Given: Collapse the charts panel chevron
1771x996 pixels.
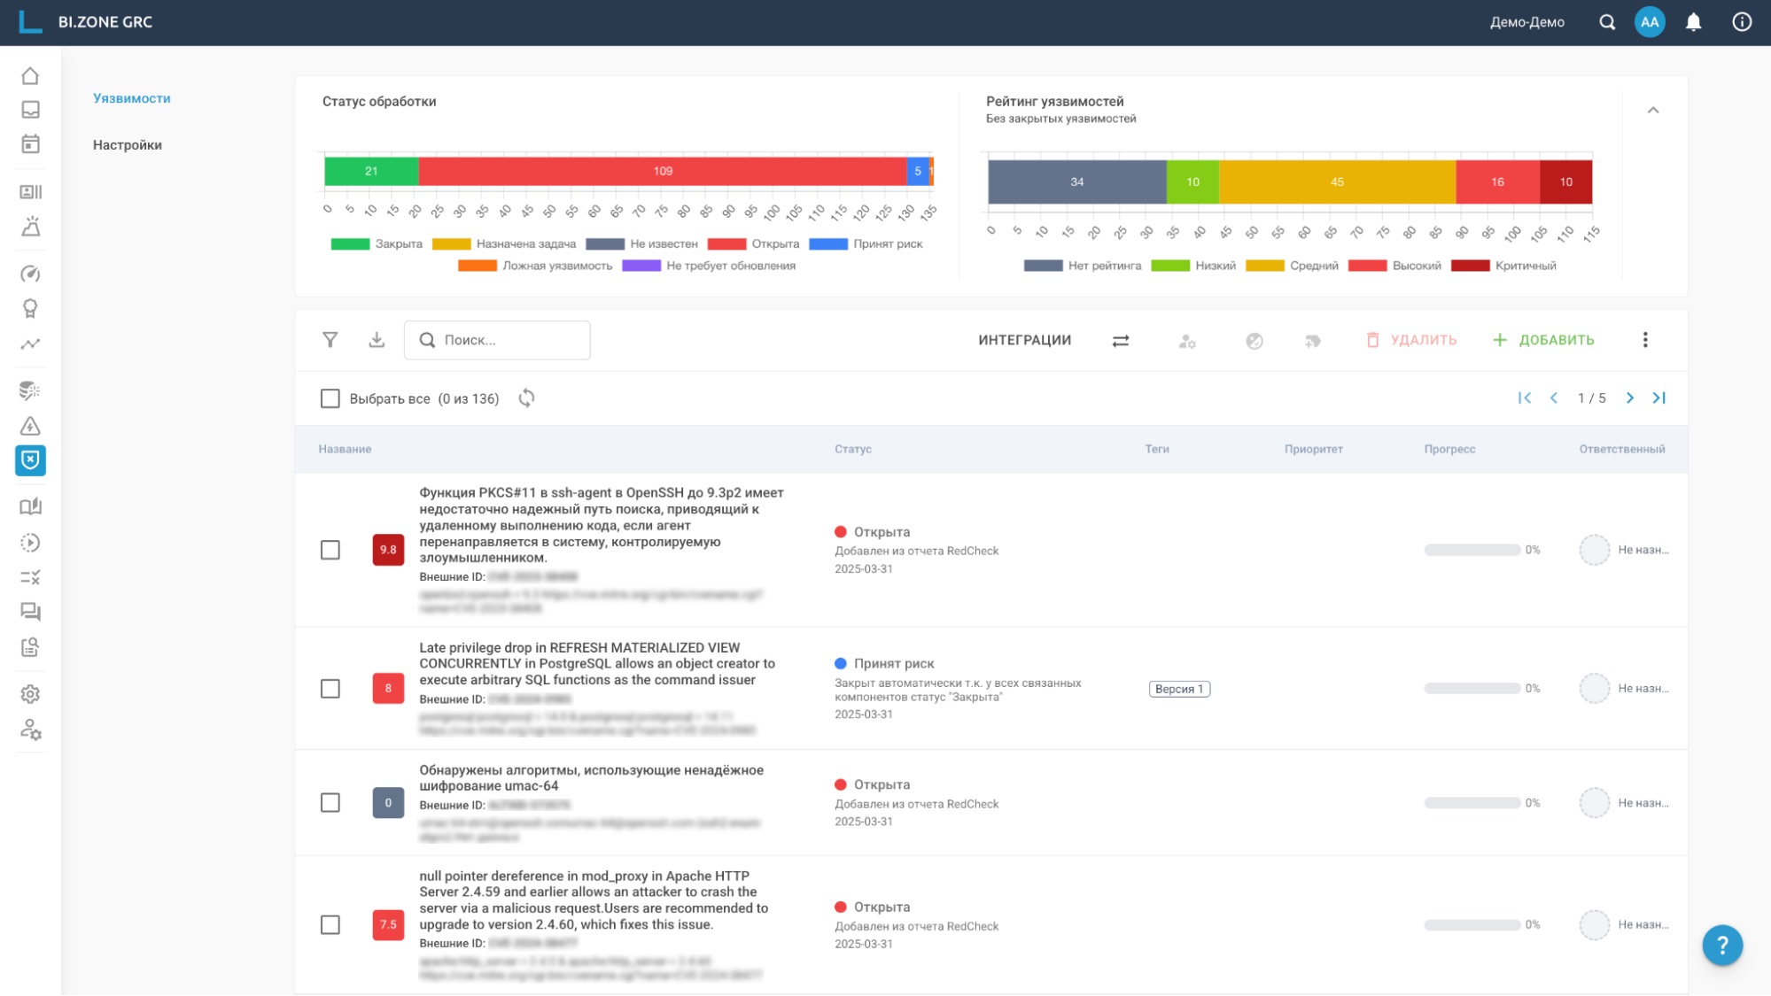Looking at the screenshot, I should pos(1652,111).
